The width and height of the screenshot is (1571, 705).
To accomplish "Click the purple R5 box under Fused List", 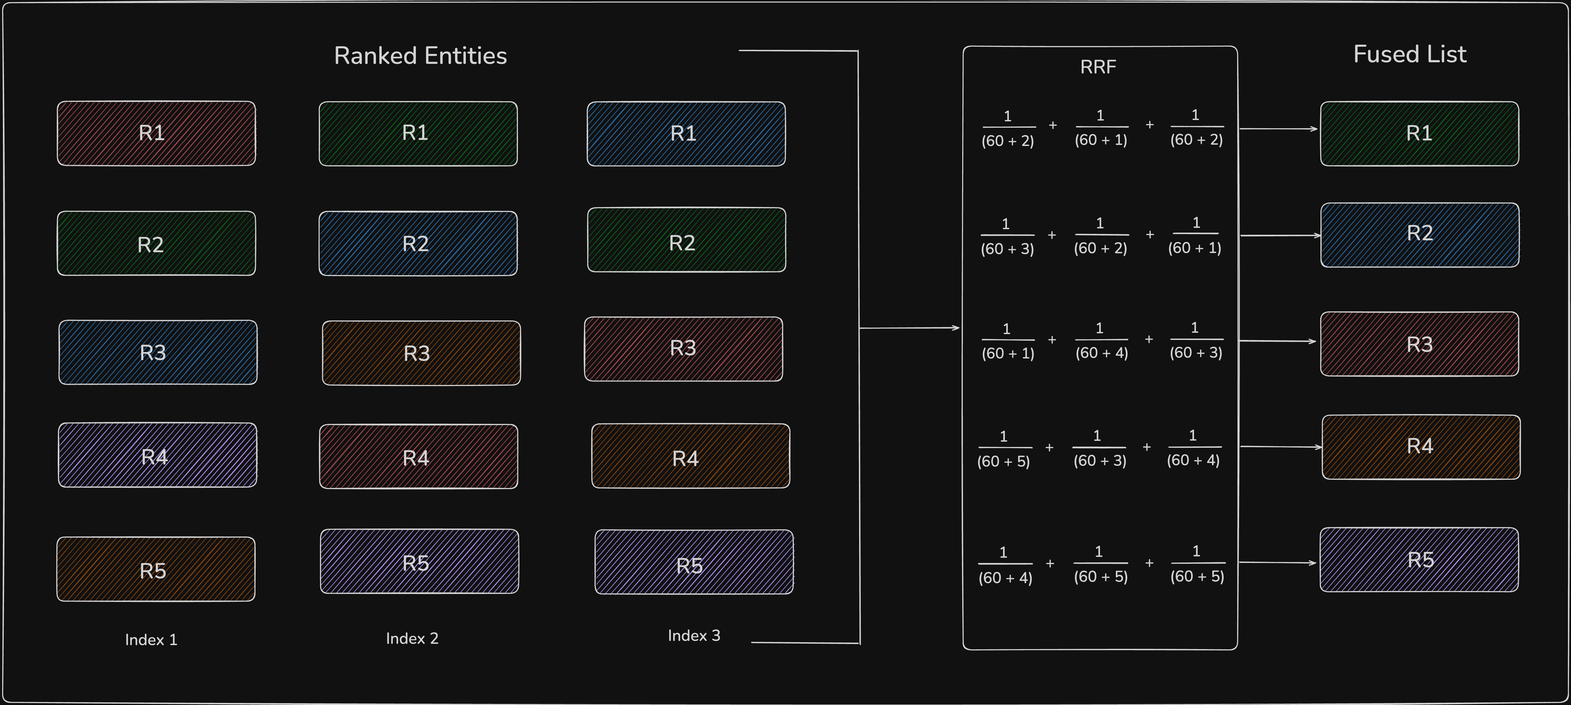I will point(1419,559).
